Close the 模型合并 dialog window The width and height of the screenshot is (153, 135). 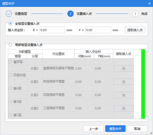point(149,3)
